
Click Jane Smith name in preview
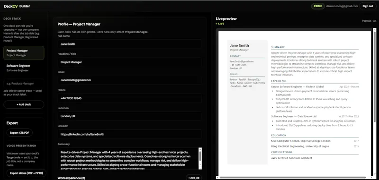tap(239, 45)
